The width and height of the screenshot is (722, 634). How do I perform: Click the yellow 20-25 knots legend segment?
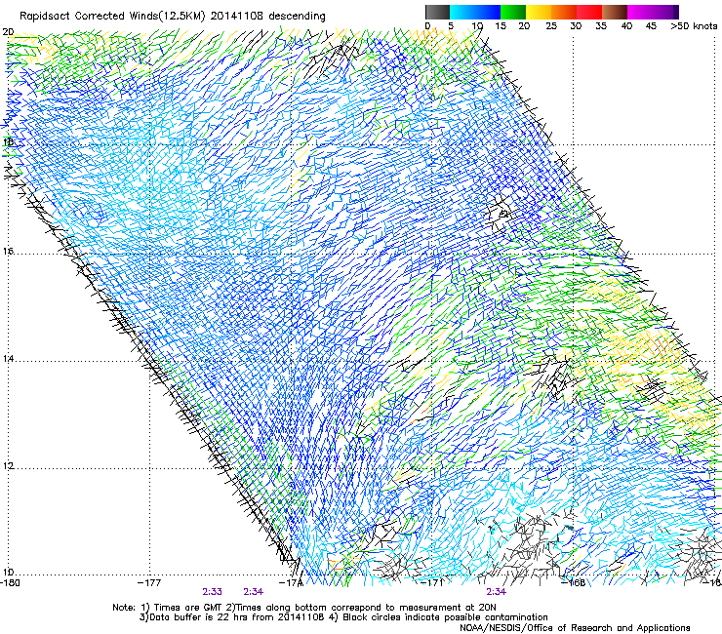click(x=539, y=12)
